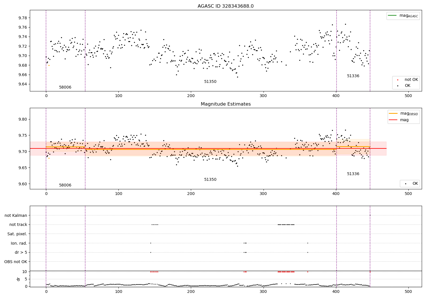The image size is (426, 298).
Task: Click the obsid label 58006 in the top plot
Action: pos(65,87)
